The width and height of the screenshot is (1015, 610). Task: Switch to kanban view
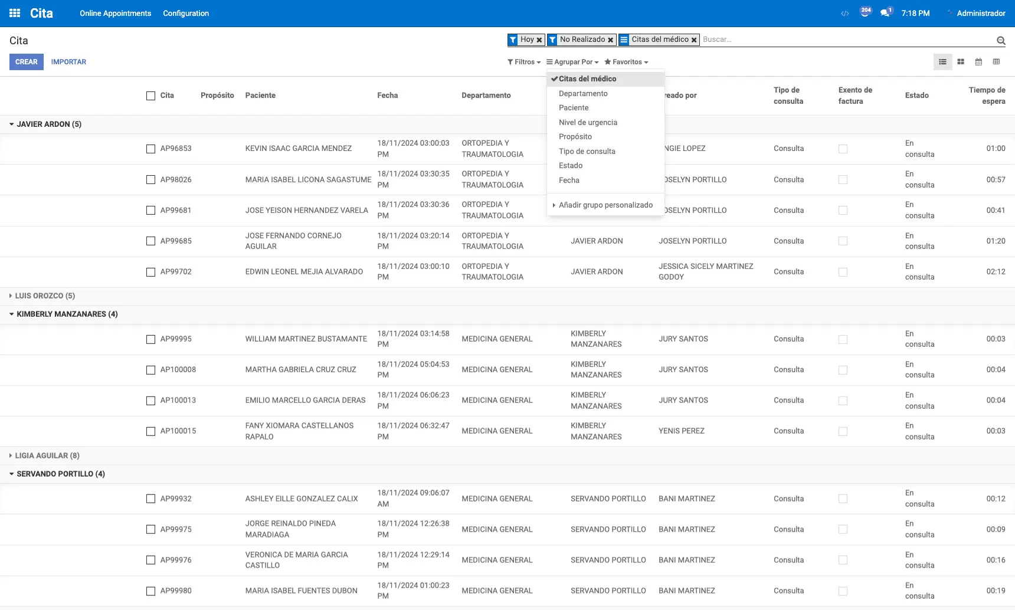(x=961, y=62)
